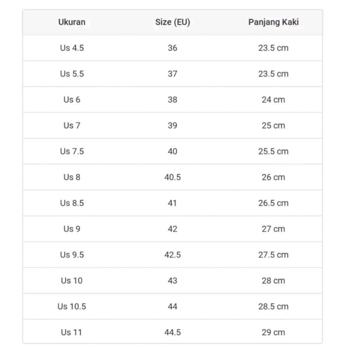Select the Us 4.5 size cell

point(72,48)
